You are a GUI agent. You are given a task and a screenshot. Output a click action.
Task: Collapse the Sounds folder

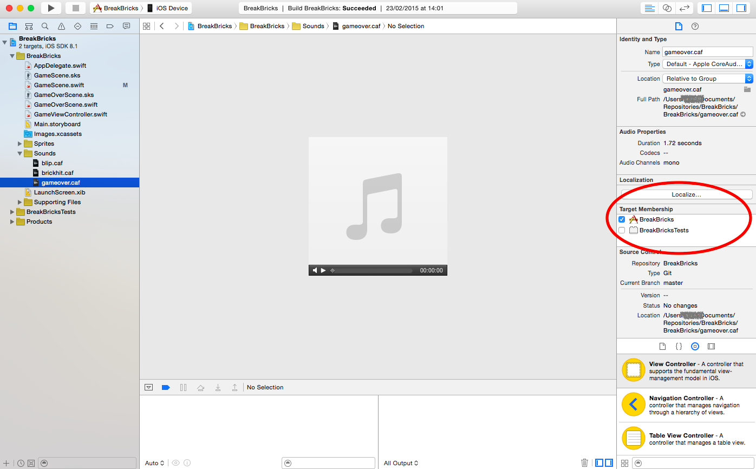[20, 153]
